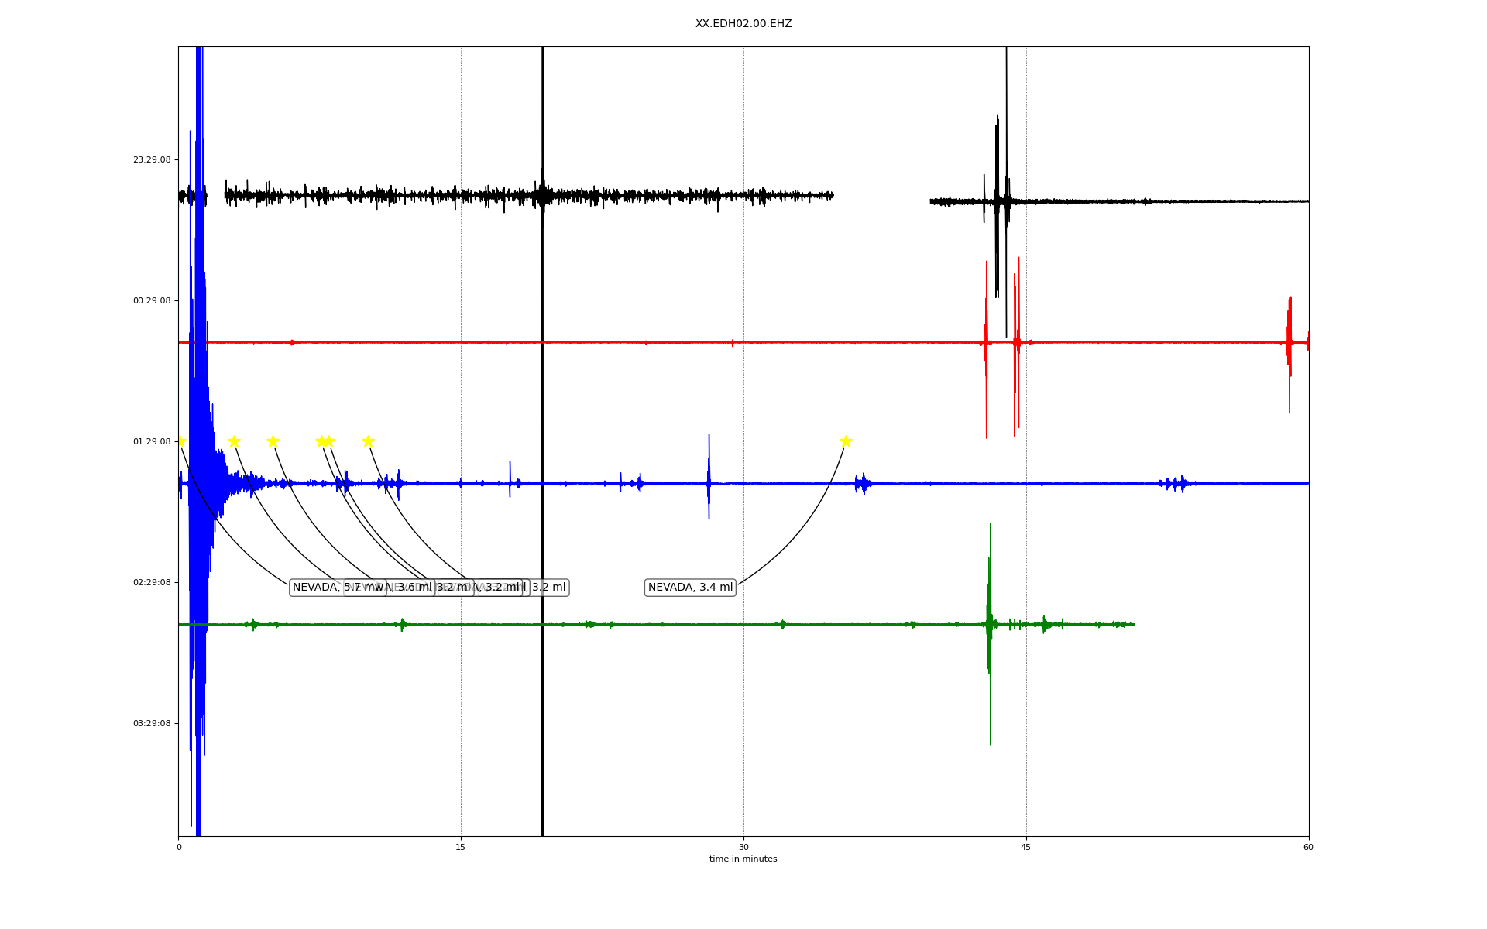Click the 00:29:08 time axis label

tap(151, 301)
